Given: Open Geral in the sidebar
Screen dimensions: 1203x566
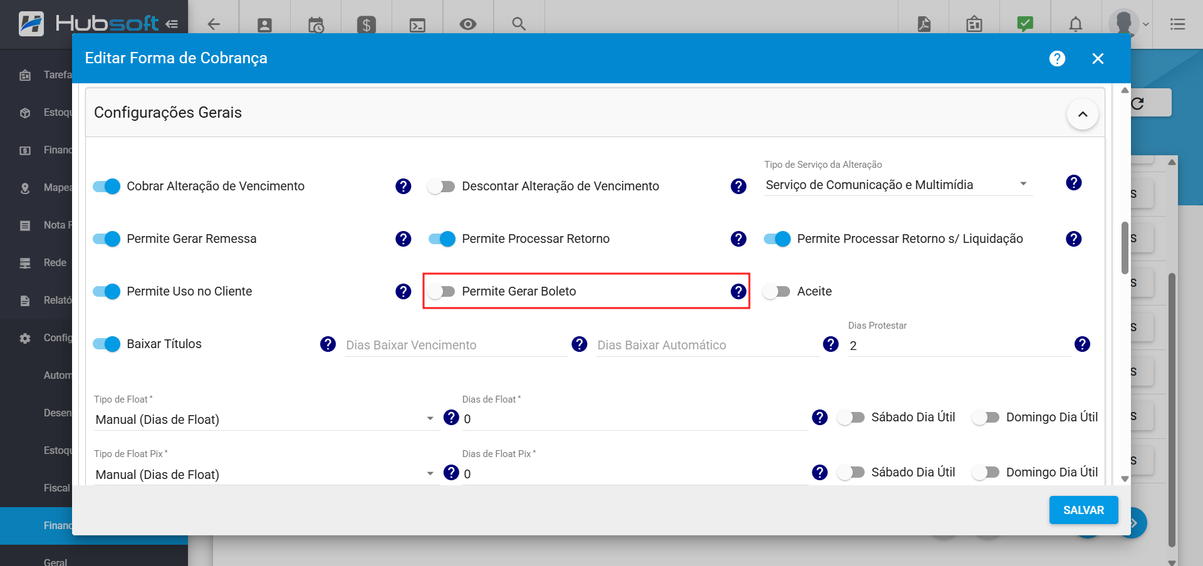Looking at the screenshot, I should coord(55,562).
